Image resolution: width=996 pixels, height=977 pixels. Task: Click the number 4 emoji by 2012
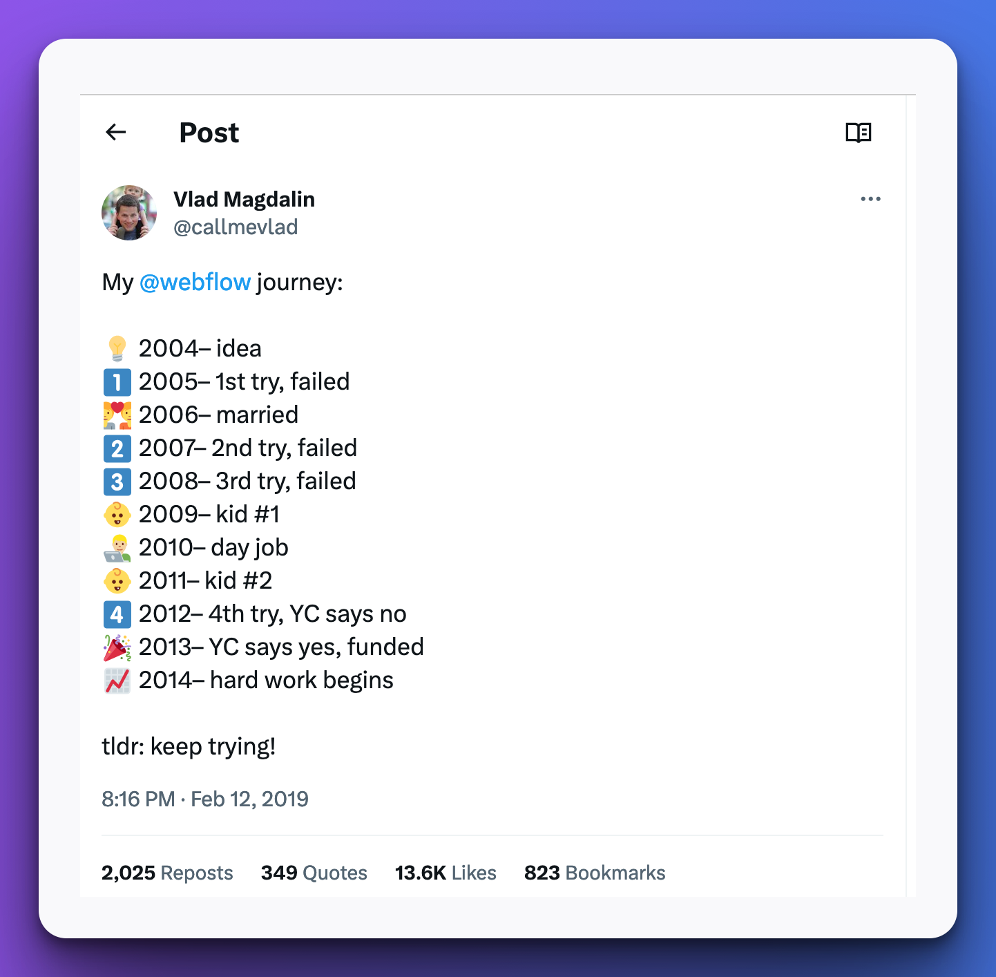(x=117, y=614)
